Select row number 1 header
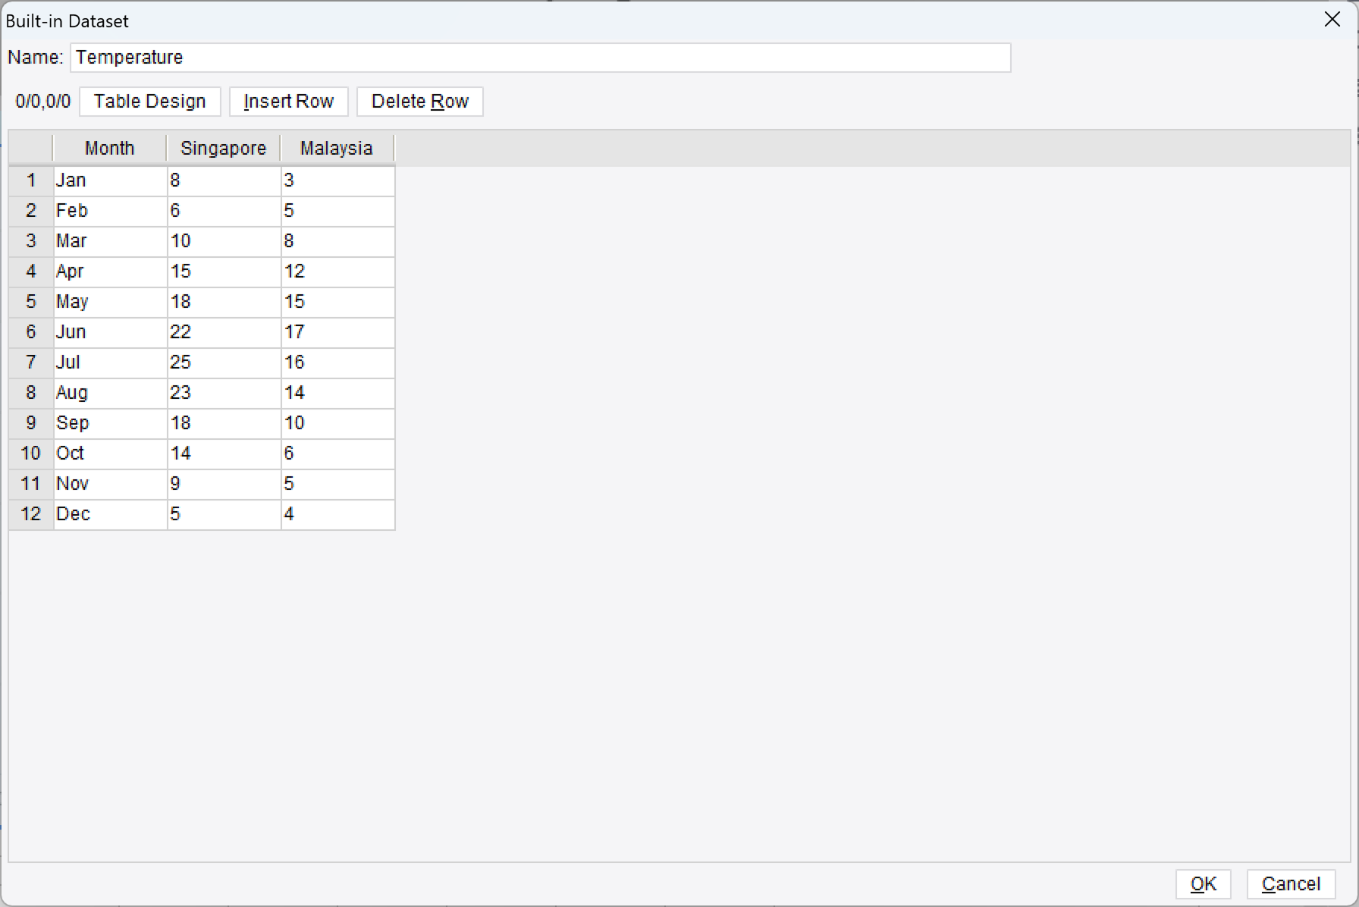 tap(30, 180)
